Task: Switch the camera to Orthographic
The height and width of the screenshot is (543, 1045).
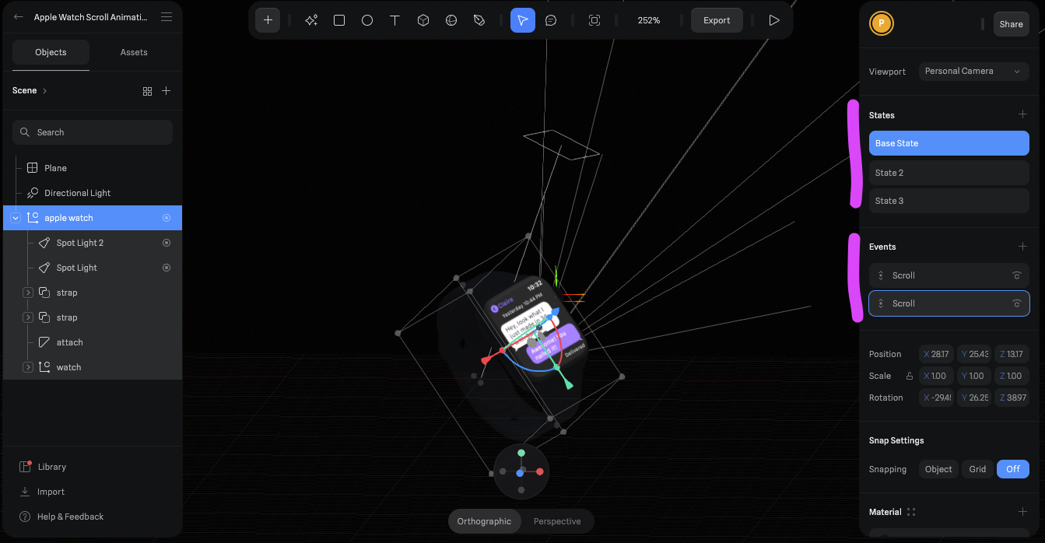Action: coord(484,521)
